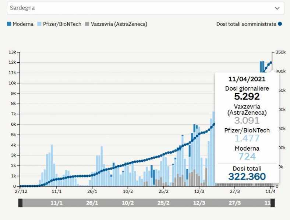Click the dropdown chevron arrow
The width and height of the screenshot is (290, 220).
(277, 8)
